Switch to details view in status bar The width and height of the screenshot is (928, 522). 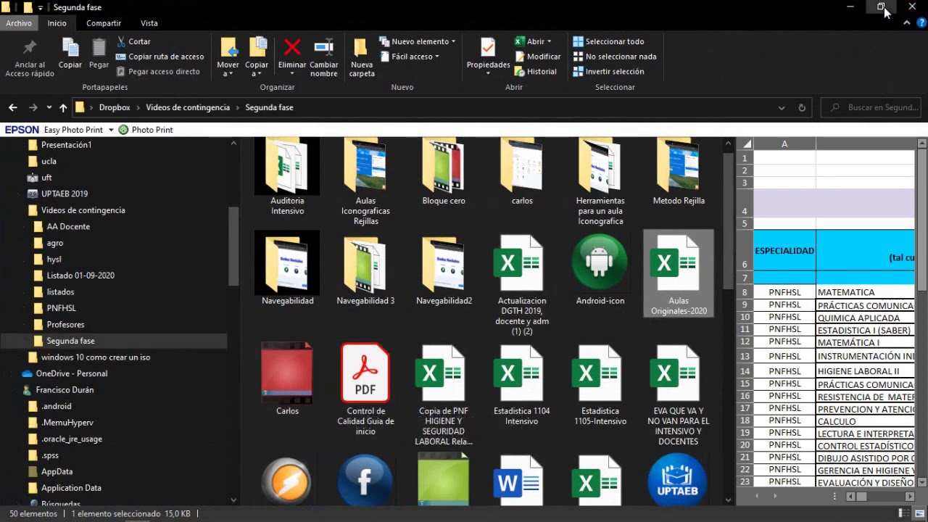pyautogui.click(x=903, y=513)
